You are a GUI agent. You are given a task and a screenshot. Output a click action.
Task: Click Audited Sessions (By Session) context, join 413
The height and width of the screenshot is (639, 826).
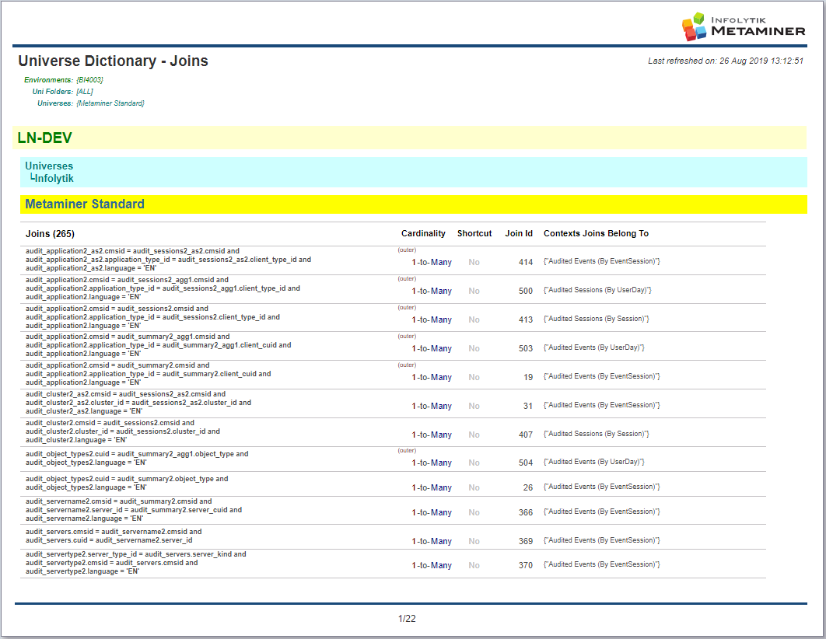coord(597,319)
